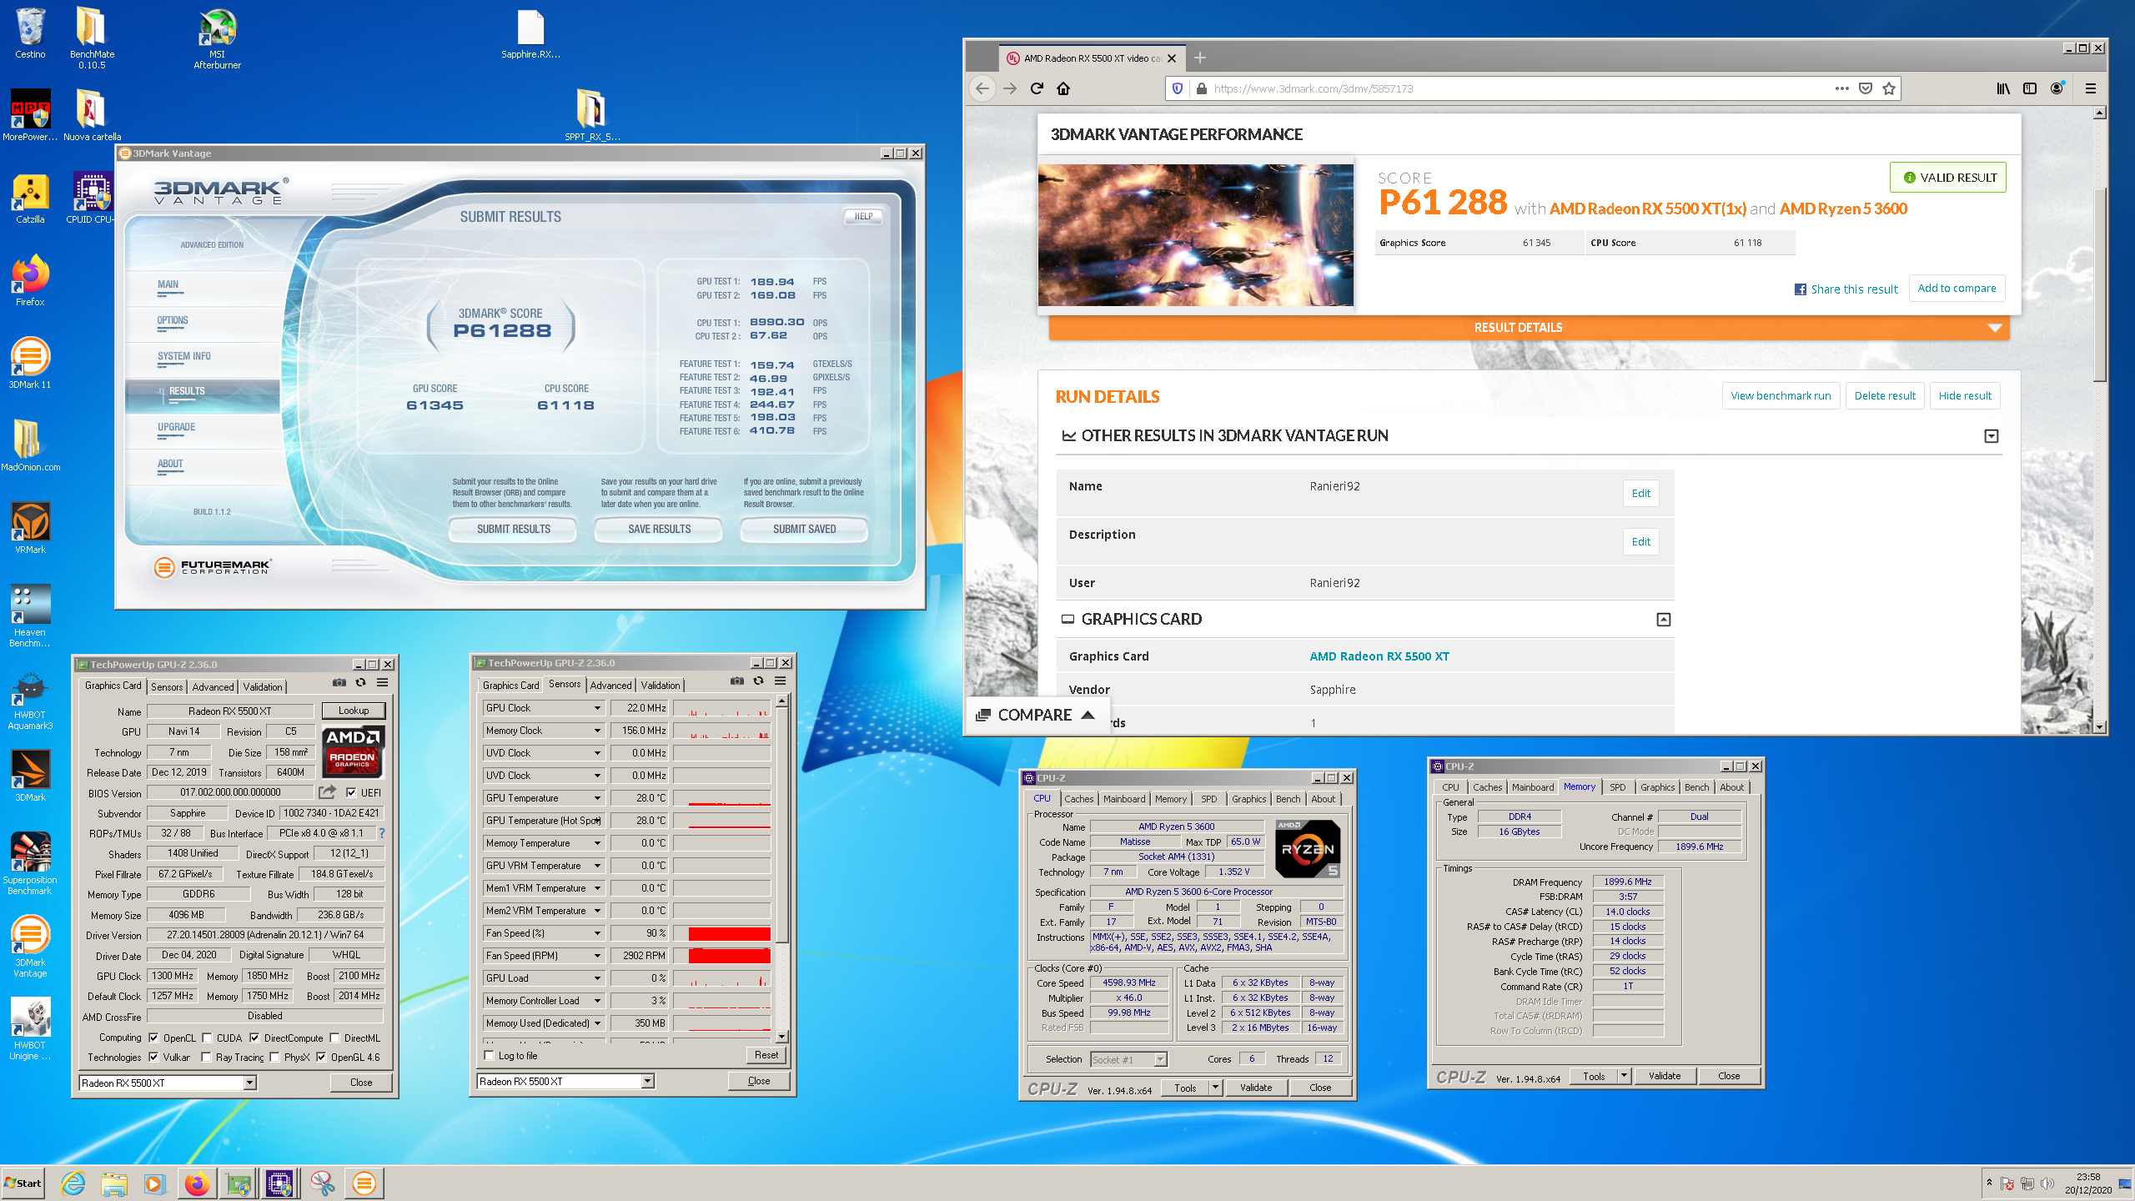This screenshot has width=2135, height=1201.
Task: Open the Heaven Benchmark desktop shortcut
Action: coord(30,616)
